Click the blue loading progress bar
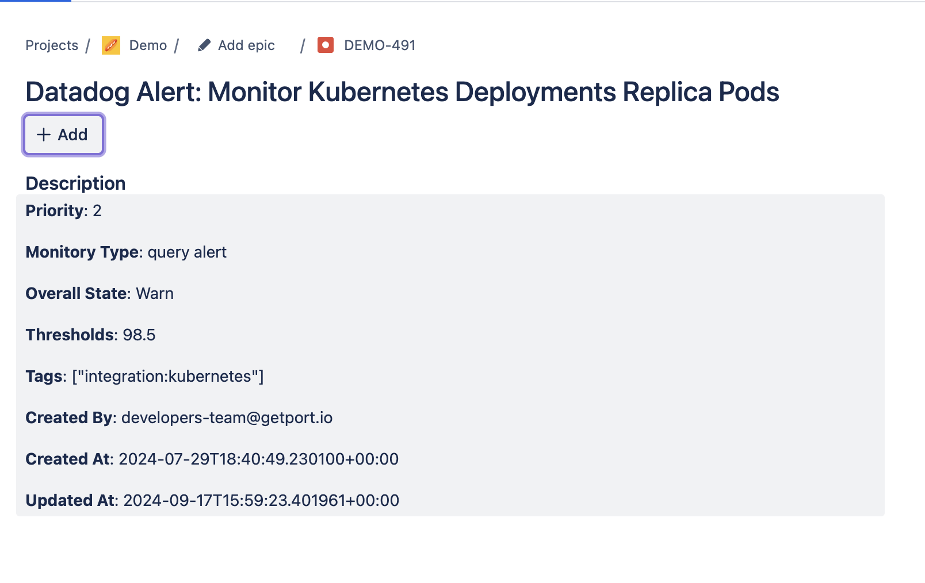 click(x=36, y=1)
